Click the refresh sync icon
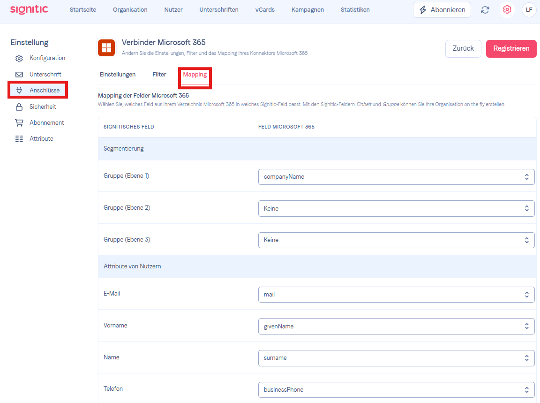This screenshot has height=403, width=540. [485, 10]
